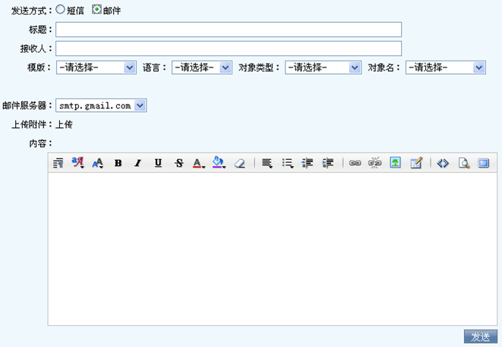This screenshot has height=347, width=502.
Task: Insert a hyperlink using the link icon
Action: click(x=355, y=163)
